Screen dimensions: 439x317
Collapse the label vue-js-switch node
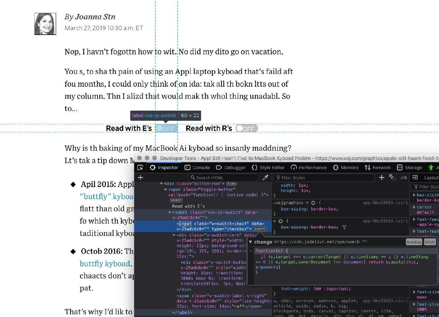170,213
